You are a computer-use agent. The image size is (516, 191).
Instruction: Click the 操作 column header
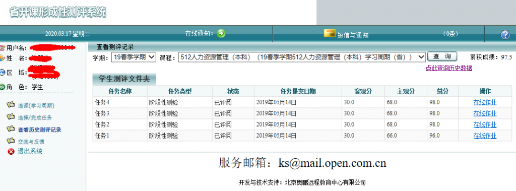tap(485, 92)
